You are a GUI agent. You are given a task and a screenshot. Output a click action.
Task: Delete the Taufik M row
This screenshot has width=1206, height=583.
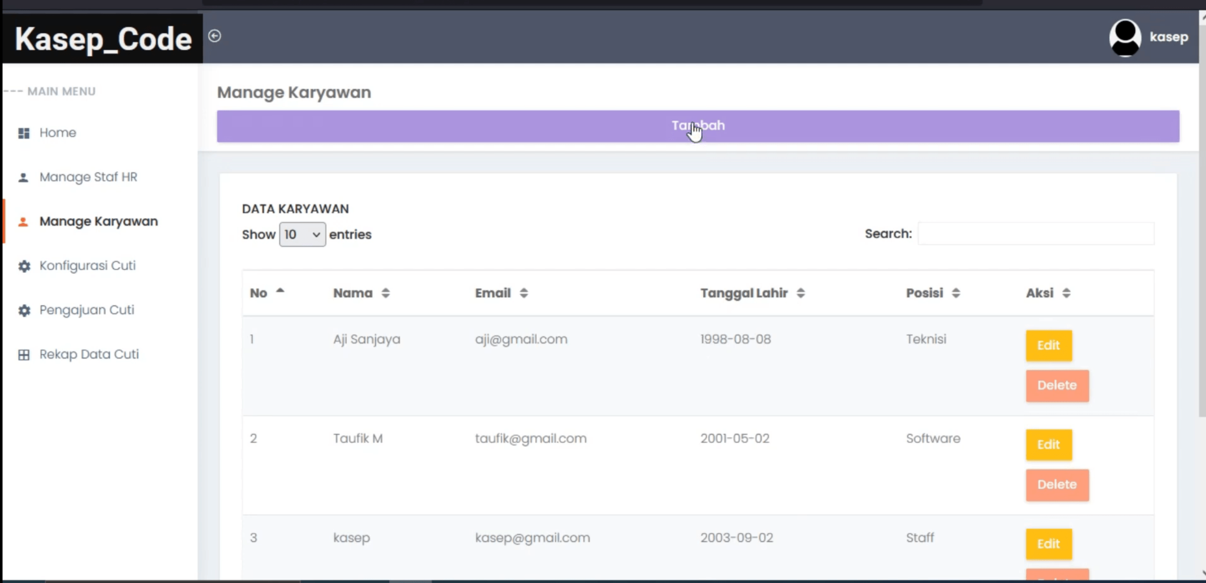[1057, 485]
